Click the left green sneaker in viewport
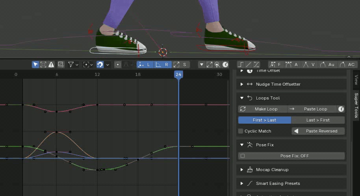This screenshot has width=360, height=196. pos(120,41)
